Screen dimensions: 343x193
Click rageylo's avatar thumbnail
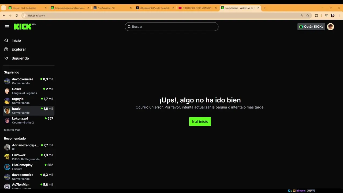pyautogui.click(x=7, y=101)
